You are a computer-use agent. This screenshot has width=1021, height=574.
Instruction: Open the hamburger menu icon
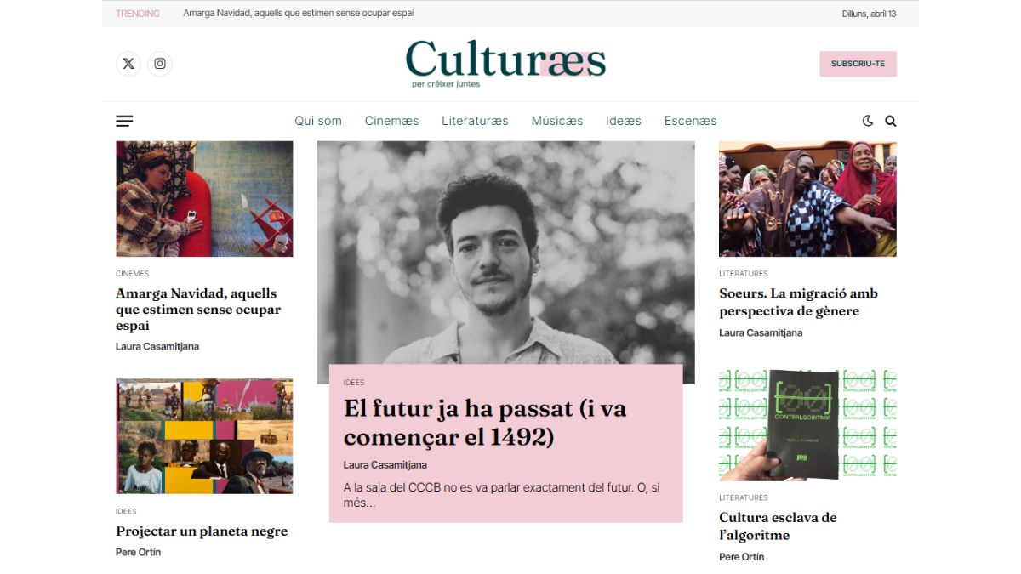pyautogui.click(x=124, y=121)
